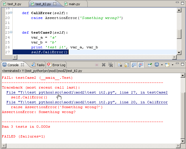Click the 'Ran 3 tests in 0.000s' line

point(26,127)
